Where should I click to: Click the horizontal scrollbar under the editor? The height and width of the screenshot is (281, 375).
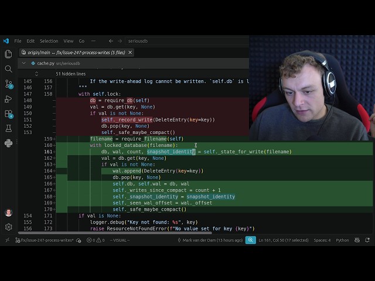pos(115,233)
